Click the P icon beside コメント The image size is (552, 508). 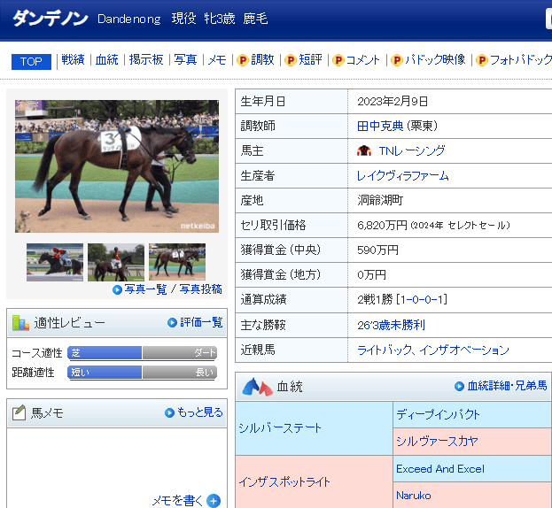338,60
